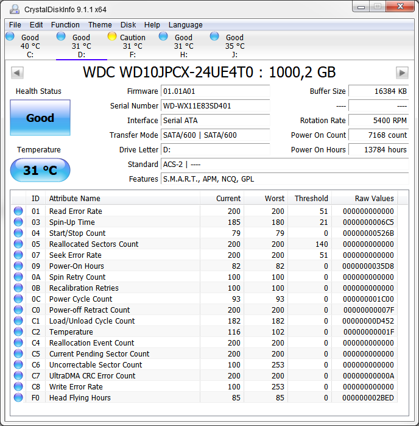Click status orb of Reallocated Sectors Count row
This screenshot has height=426, width=419.
[18, 244]
